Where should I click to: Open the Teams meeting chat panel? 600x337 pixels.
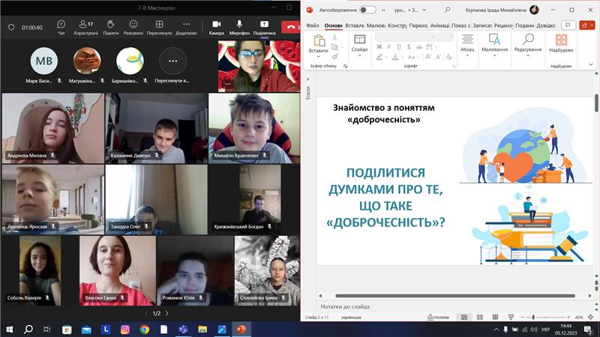click(61, 26)
